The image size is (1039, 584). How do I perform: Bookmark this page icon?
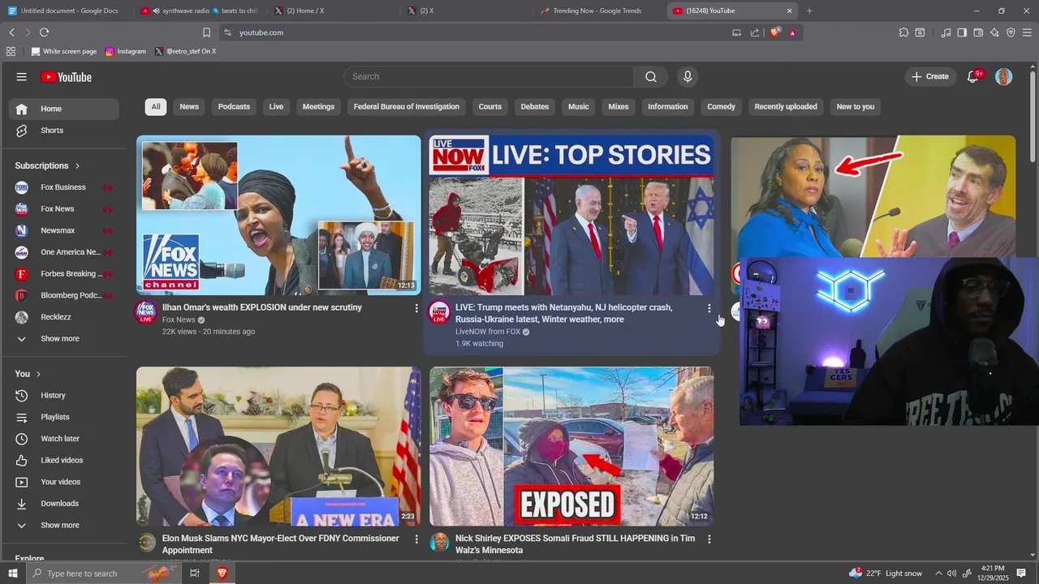coord(206,32)
